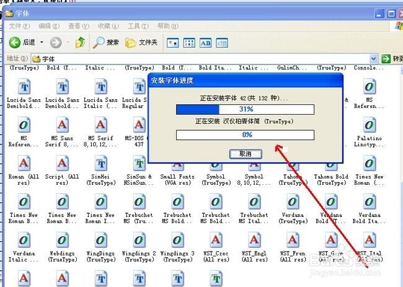Click the green Back arrow icon
The image size is (403, 287).
[x=15, y=42]
